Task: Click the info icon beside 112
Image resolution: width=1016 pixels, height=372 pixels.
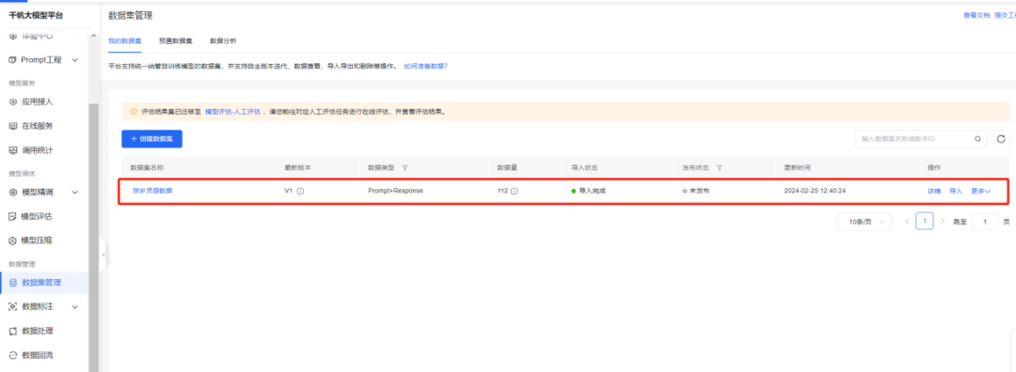Action: point(515,192)
